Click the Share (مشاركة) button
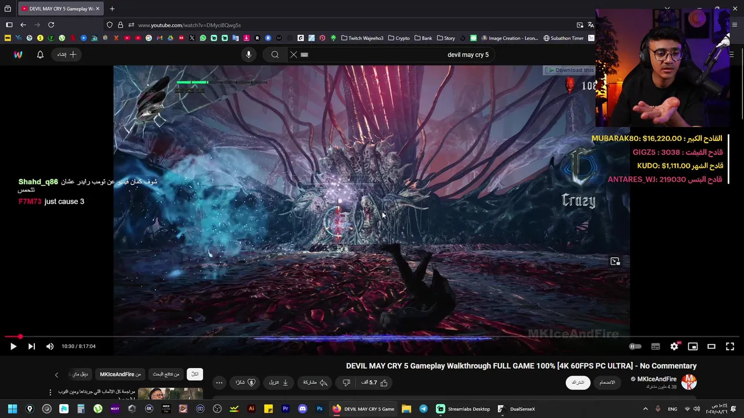 point(315,383)
